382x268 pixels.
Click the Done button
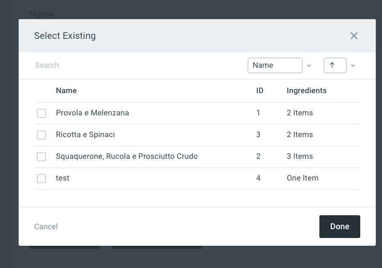pos(340,227)
